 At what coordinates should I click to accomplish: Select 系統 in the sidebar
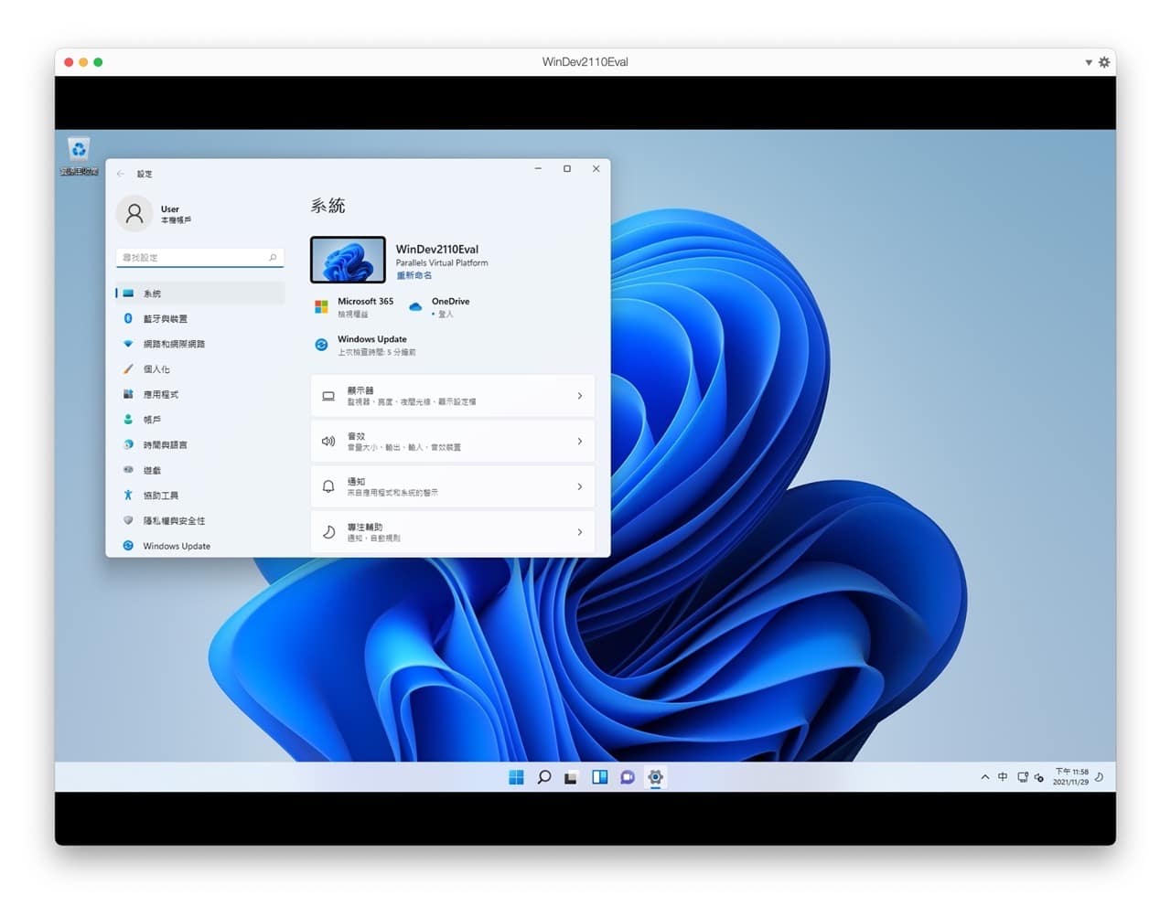coord(199,293)
